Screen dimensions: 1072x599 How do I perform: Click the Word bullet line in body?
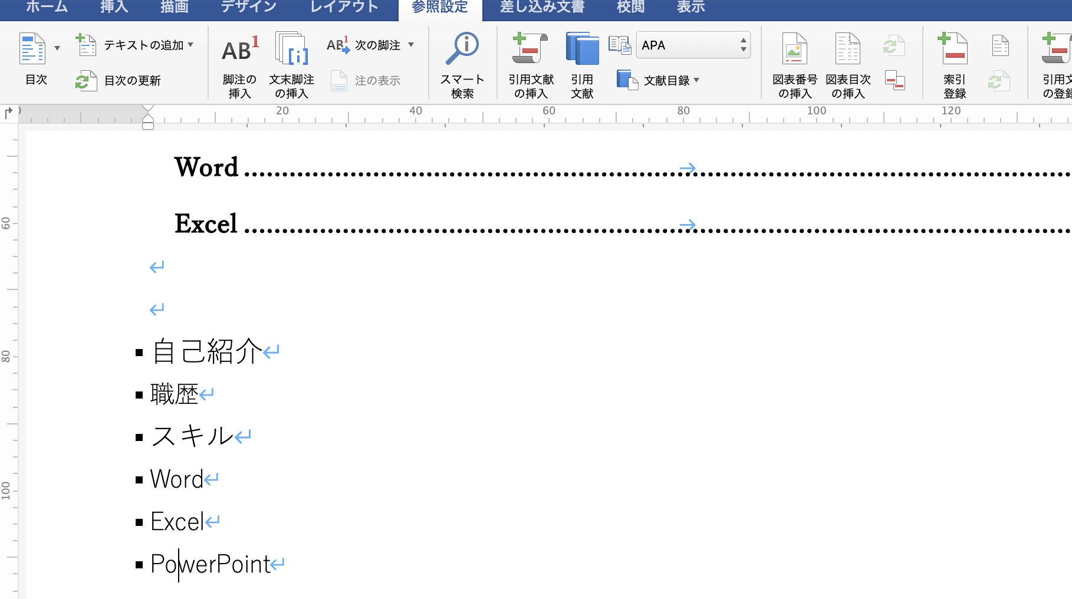(177, 479)
